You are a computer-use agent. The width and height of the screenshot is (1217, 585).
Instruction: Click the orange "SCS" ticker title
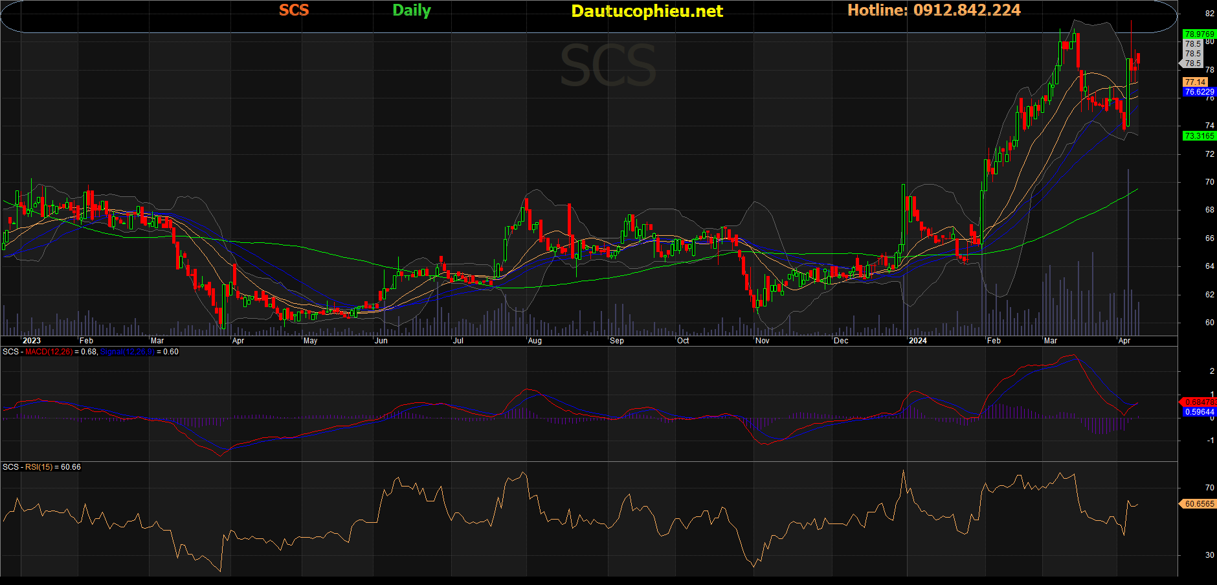coord(294,10)
